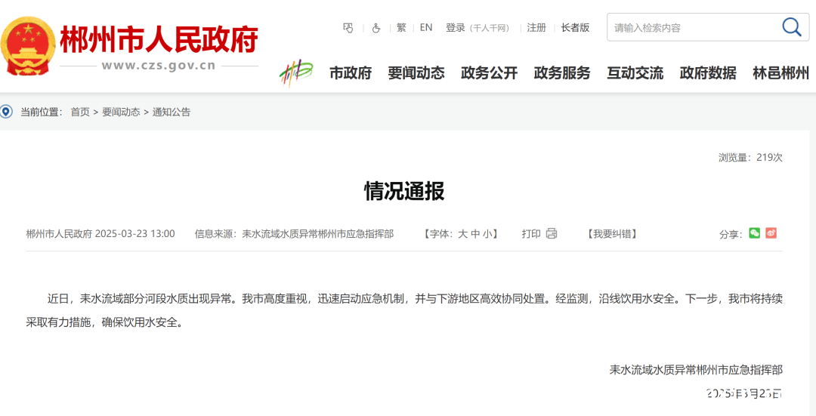Screen dimensions: 816x416
Task: Click the article paragraph starting 近日
Action: (x=404, y=310)
